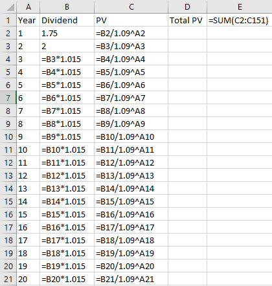Select column A header
This screenshot has height=286, width=272.
tap(28, 7)
